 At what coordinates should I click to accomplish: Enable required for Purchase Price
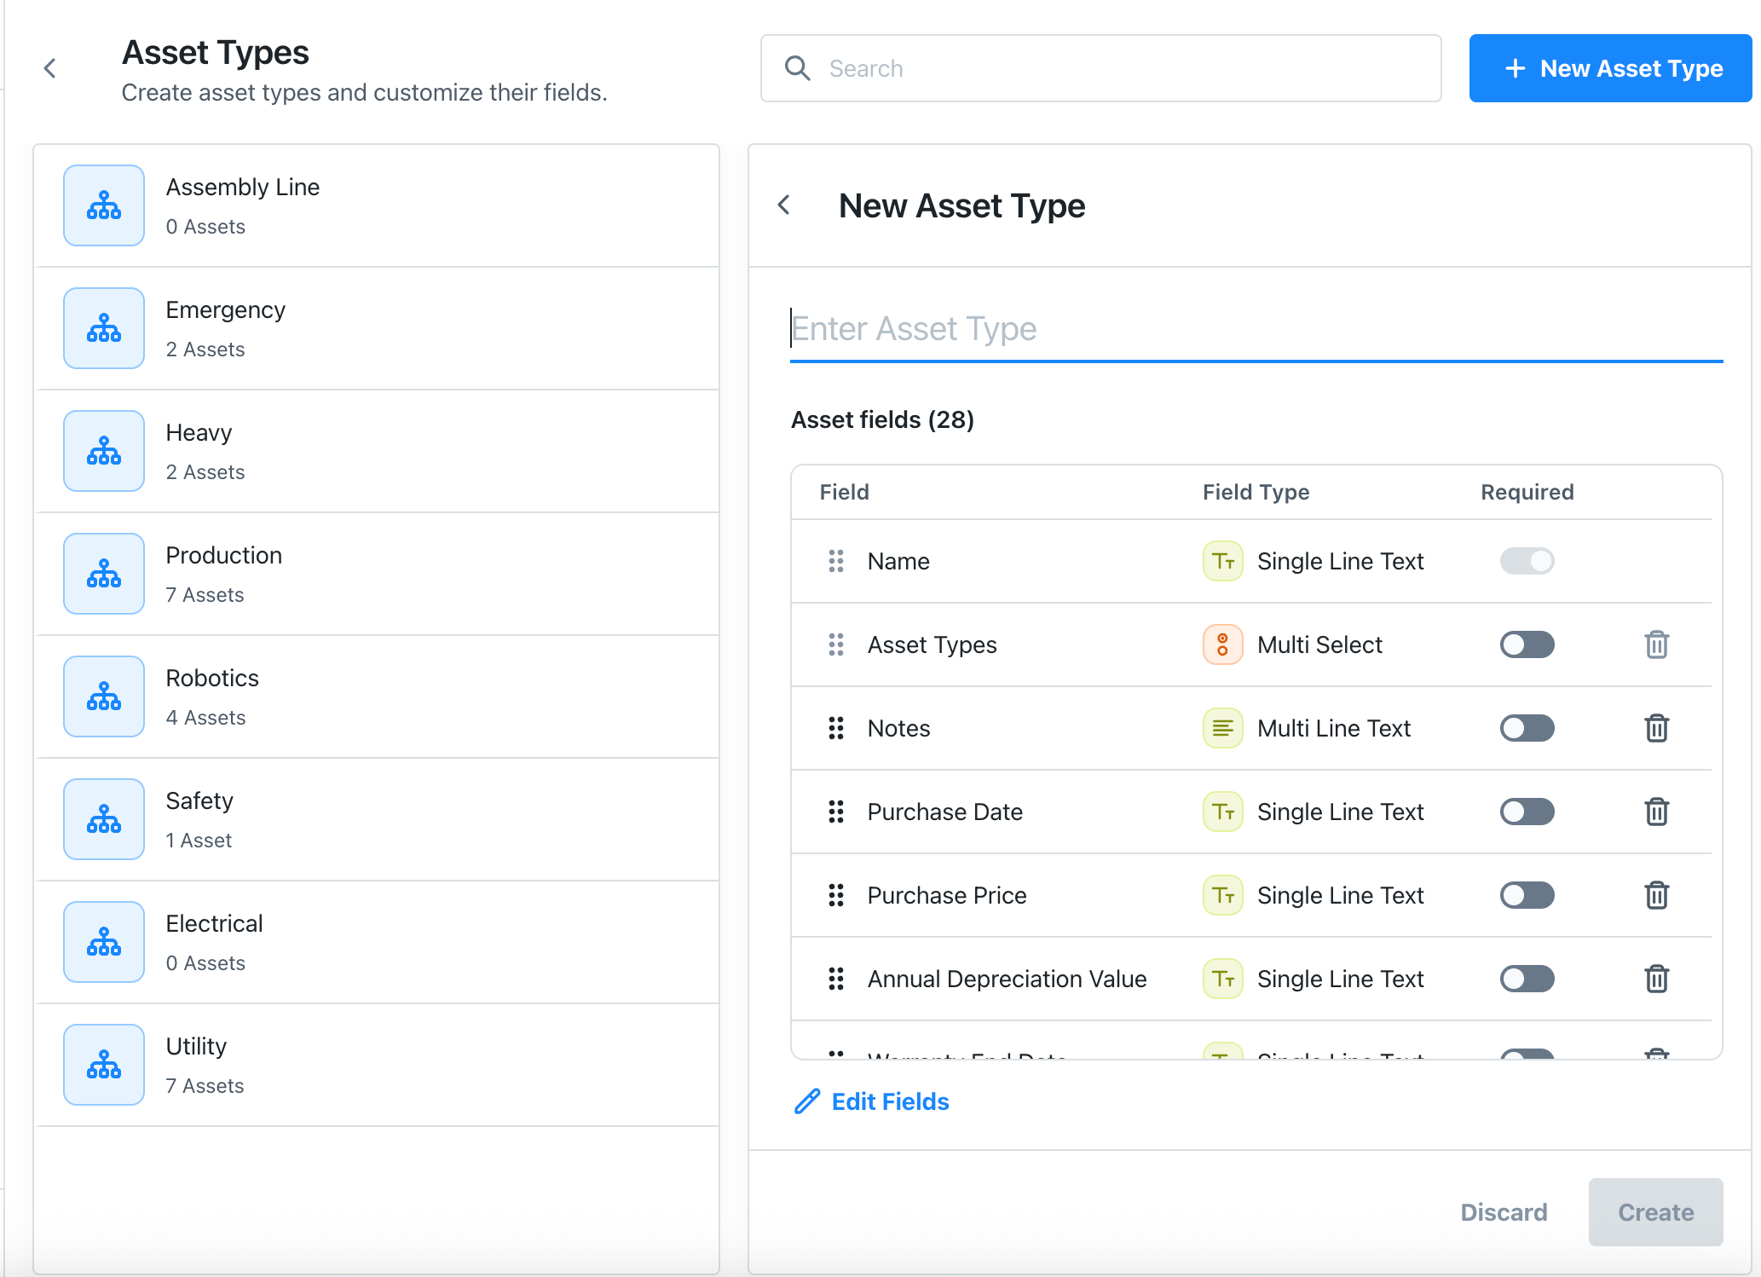point(1527,895)
